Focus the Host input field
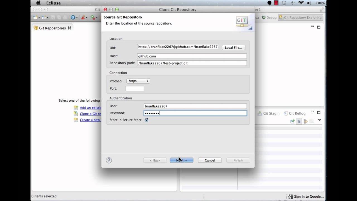The width and height of the screenshot is (357, 201). pos(192,56)
